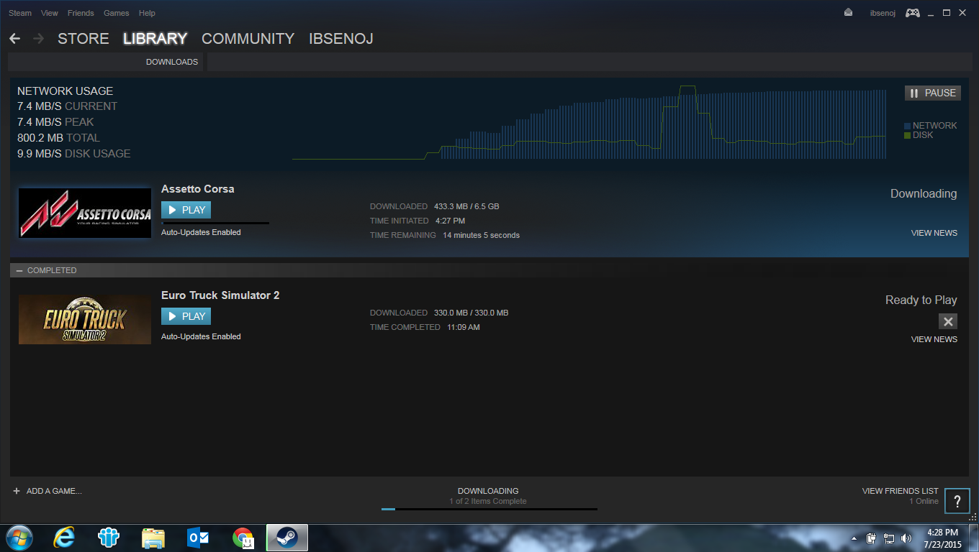Open ibsenoj account name dropdown
Viewport: 979px width, 552px height.
pyautogui.click(x=883, y=13)
